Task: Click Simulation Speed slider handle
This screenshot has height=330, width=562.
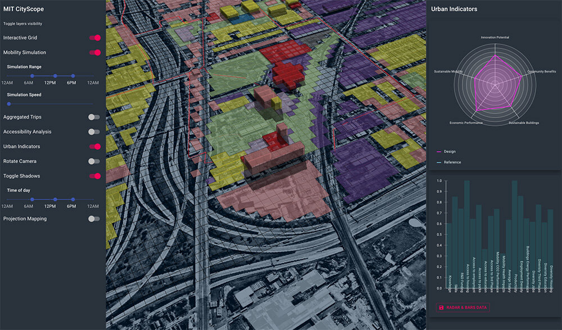Action: tap(8, 103)
